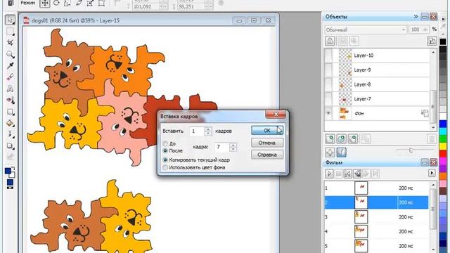Select frame 4 in the movie list
This screenshot has height=253, width=450.
[x=377, y=231]
